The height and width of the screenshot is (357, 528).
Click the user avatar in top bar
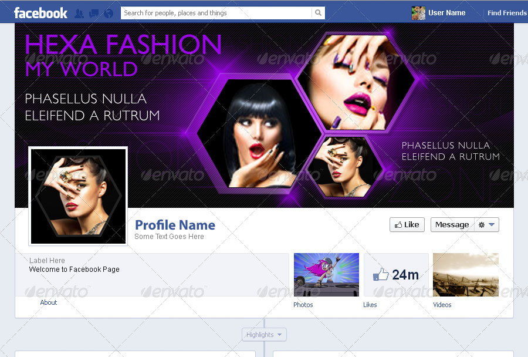tap(418, 13)
